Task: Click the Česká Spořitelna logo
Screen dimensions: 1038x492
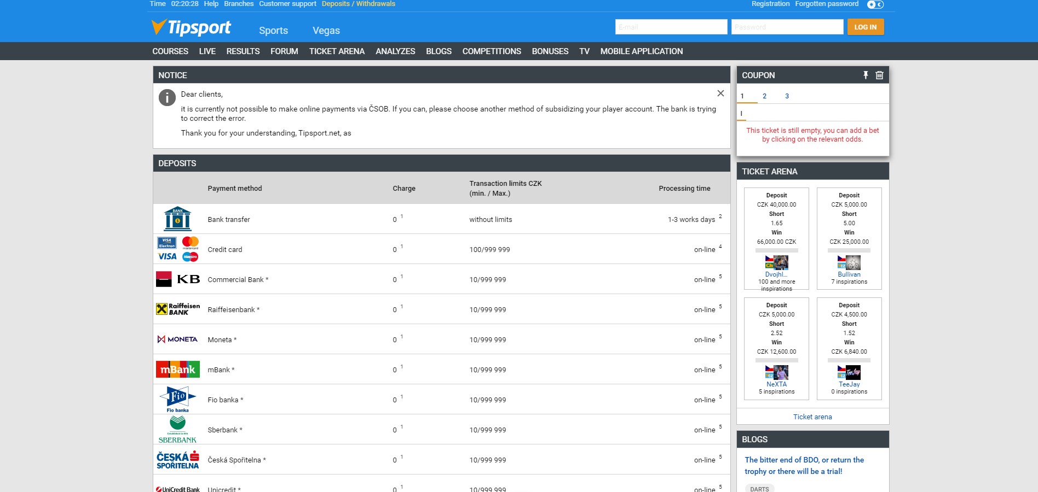Action: pos(178,460)
